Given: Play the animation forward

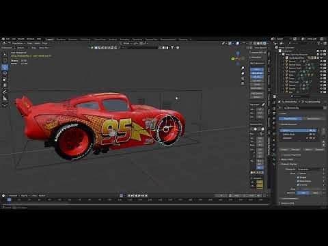Looking at the screenshot, I should tap(139, 195).
